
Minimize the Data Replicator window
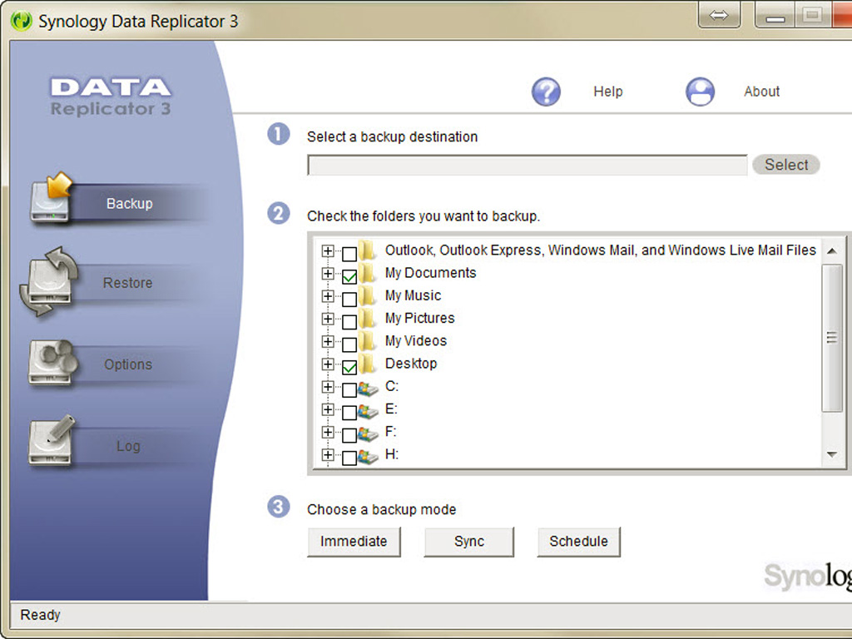click(x=775, y=15)
